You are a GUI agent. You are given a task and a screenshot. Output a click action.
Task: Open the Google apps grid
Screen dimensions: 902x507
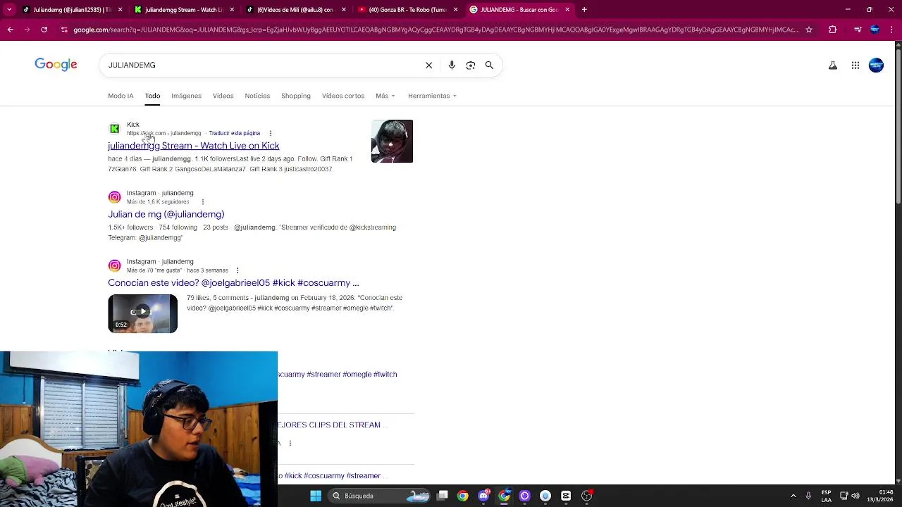click(x=855, y=65)
